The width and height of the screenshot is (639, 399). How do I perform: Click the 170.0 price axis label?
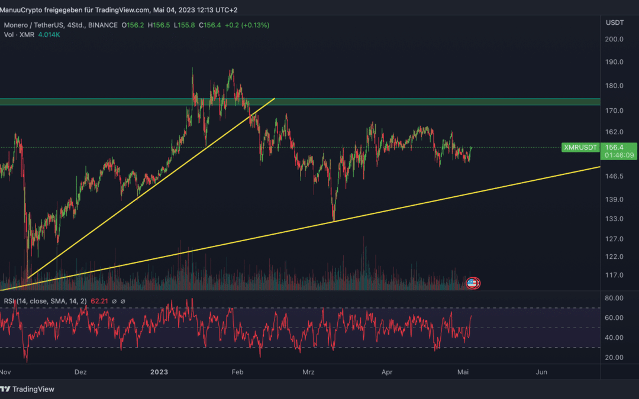614,111
